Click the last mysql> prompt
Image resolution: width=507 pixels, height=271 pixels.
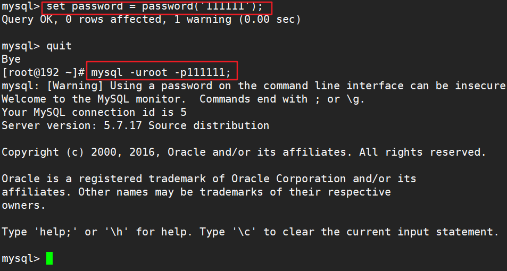tap(20, 259)
